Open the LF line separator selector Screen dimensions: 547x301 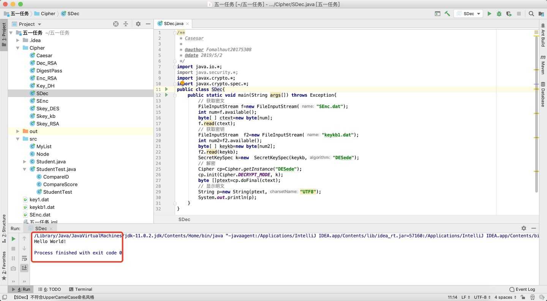466,298
